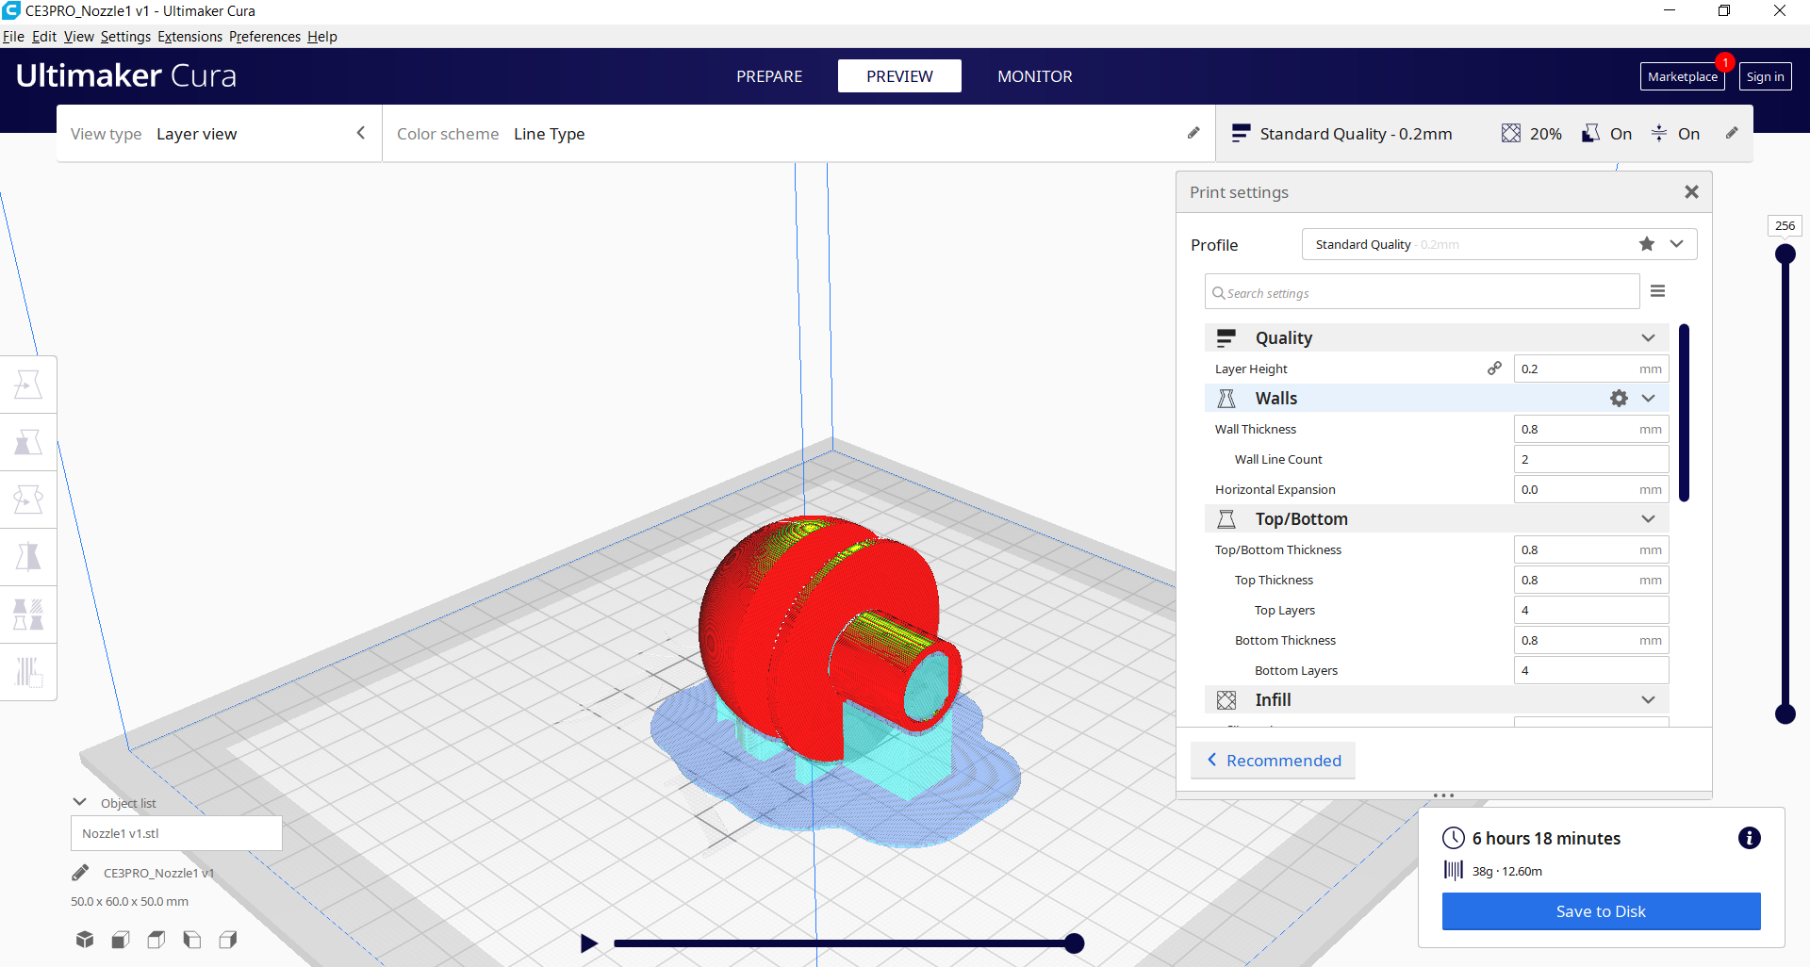
Task: Switch camera to left side view icon
Action: [192, 940]
